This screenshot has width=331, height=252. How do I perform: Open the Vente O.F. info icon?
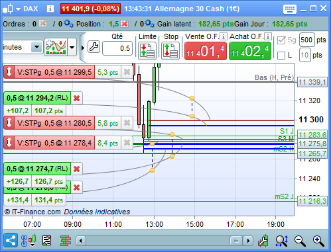click(x=224, y=36)
